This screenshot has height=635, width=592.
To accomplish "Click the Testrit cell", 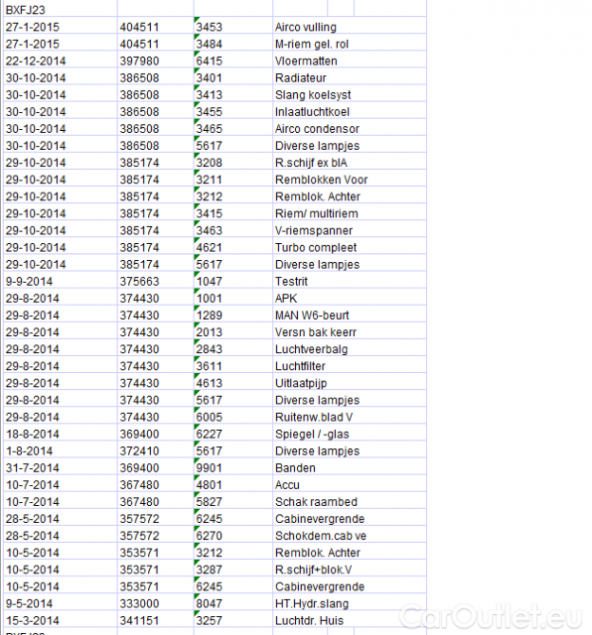I will click(350, 280).
